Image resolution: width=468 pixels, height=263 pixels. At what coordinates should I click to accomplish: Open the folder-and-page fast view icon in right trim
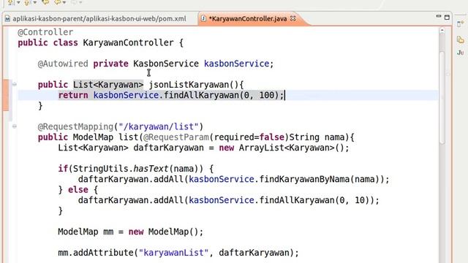click(x=461, y=39)
